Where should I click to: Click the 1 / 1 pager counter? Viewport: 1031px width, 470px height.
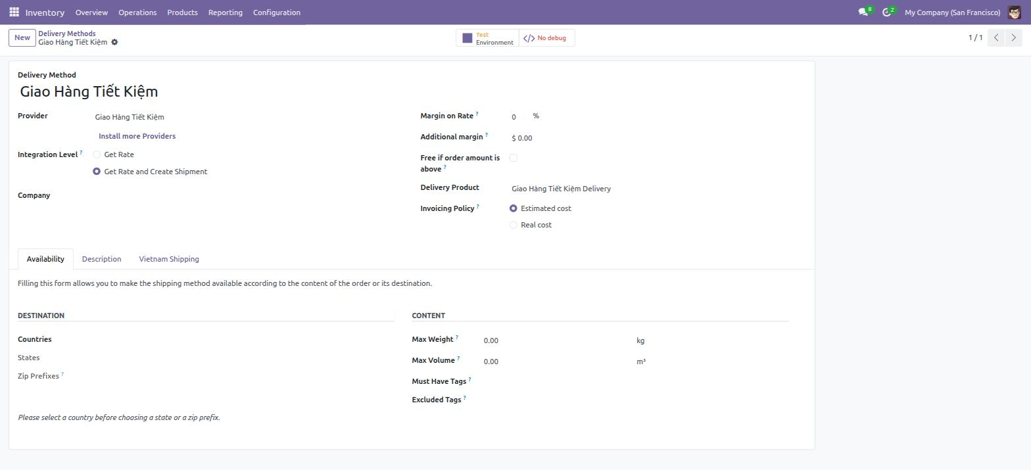pos(975,37)
